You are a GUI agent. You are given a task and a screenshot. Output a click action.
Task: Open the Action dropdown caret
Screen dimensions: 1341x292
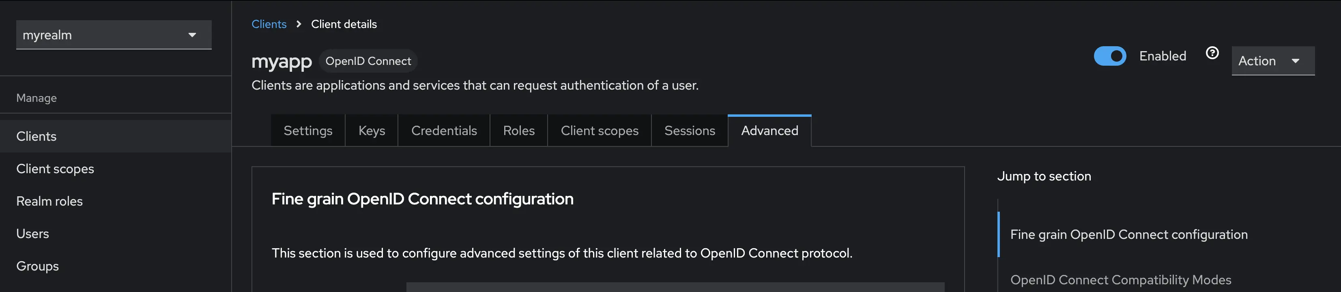tap(1296, 61)
